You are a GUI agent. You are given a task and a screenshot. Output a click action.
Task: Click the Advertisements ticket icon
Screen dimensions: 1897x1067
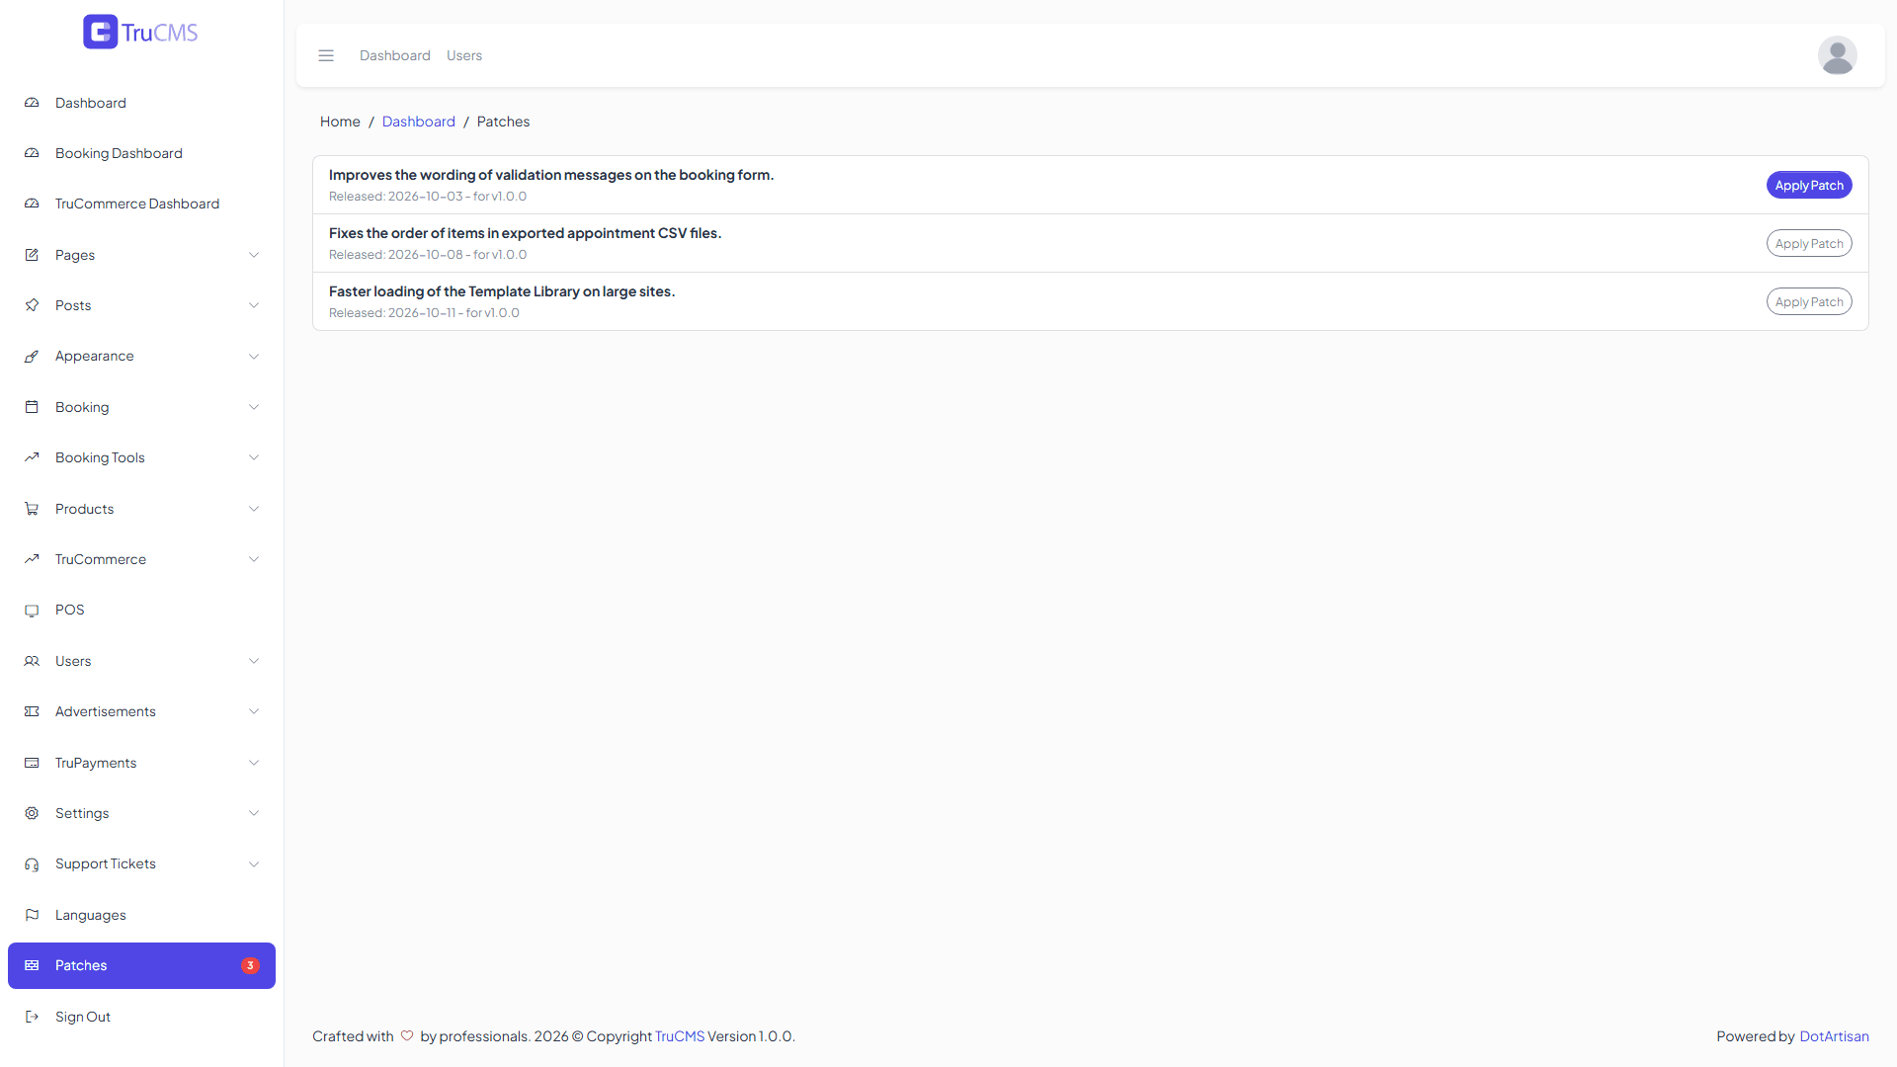point(32,711)
